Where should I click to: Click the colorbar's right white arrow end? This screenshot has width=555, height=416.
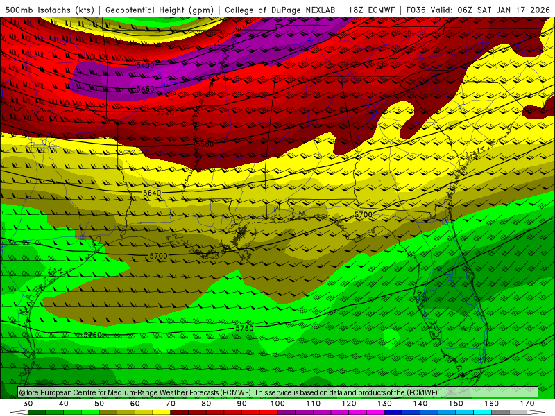point(536,413)
